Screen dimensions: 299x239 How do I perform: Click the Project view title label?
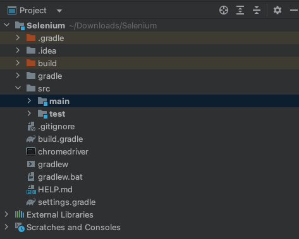[33, 11]
